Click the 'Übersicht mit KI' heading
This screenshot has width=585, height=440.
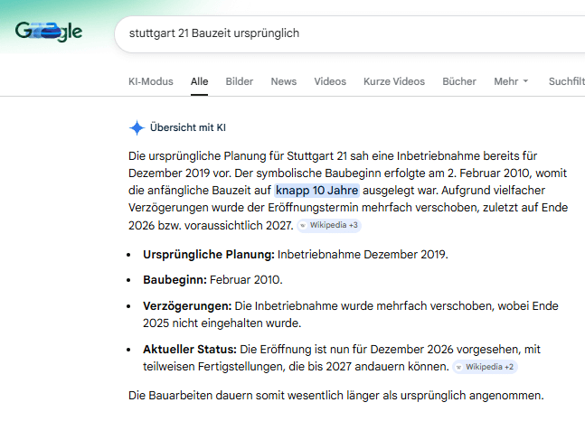(187, 127)
